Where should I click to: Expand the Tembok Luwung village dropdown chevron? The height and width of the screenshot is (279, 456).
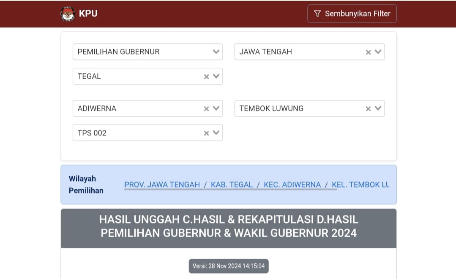point(378,108)
